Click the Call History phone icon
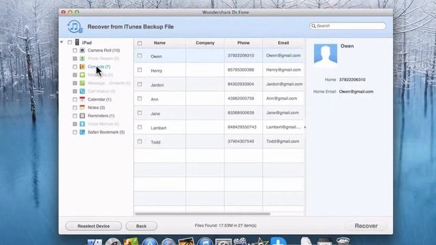Viewport: 436px width, 245px height. (82, 91)
